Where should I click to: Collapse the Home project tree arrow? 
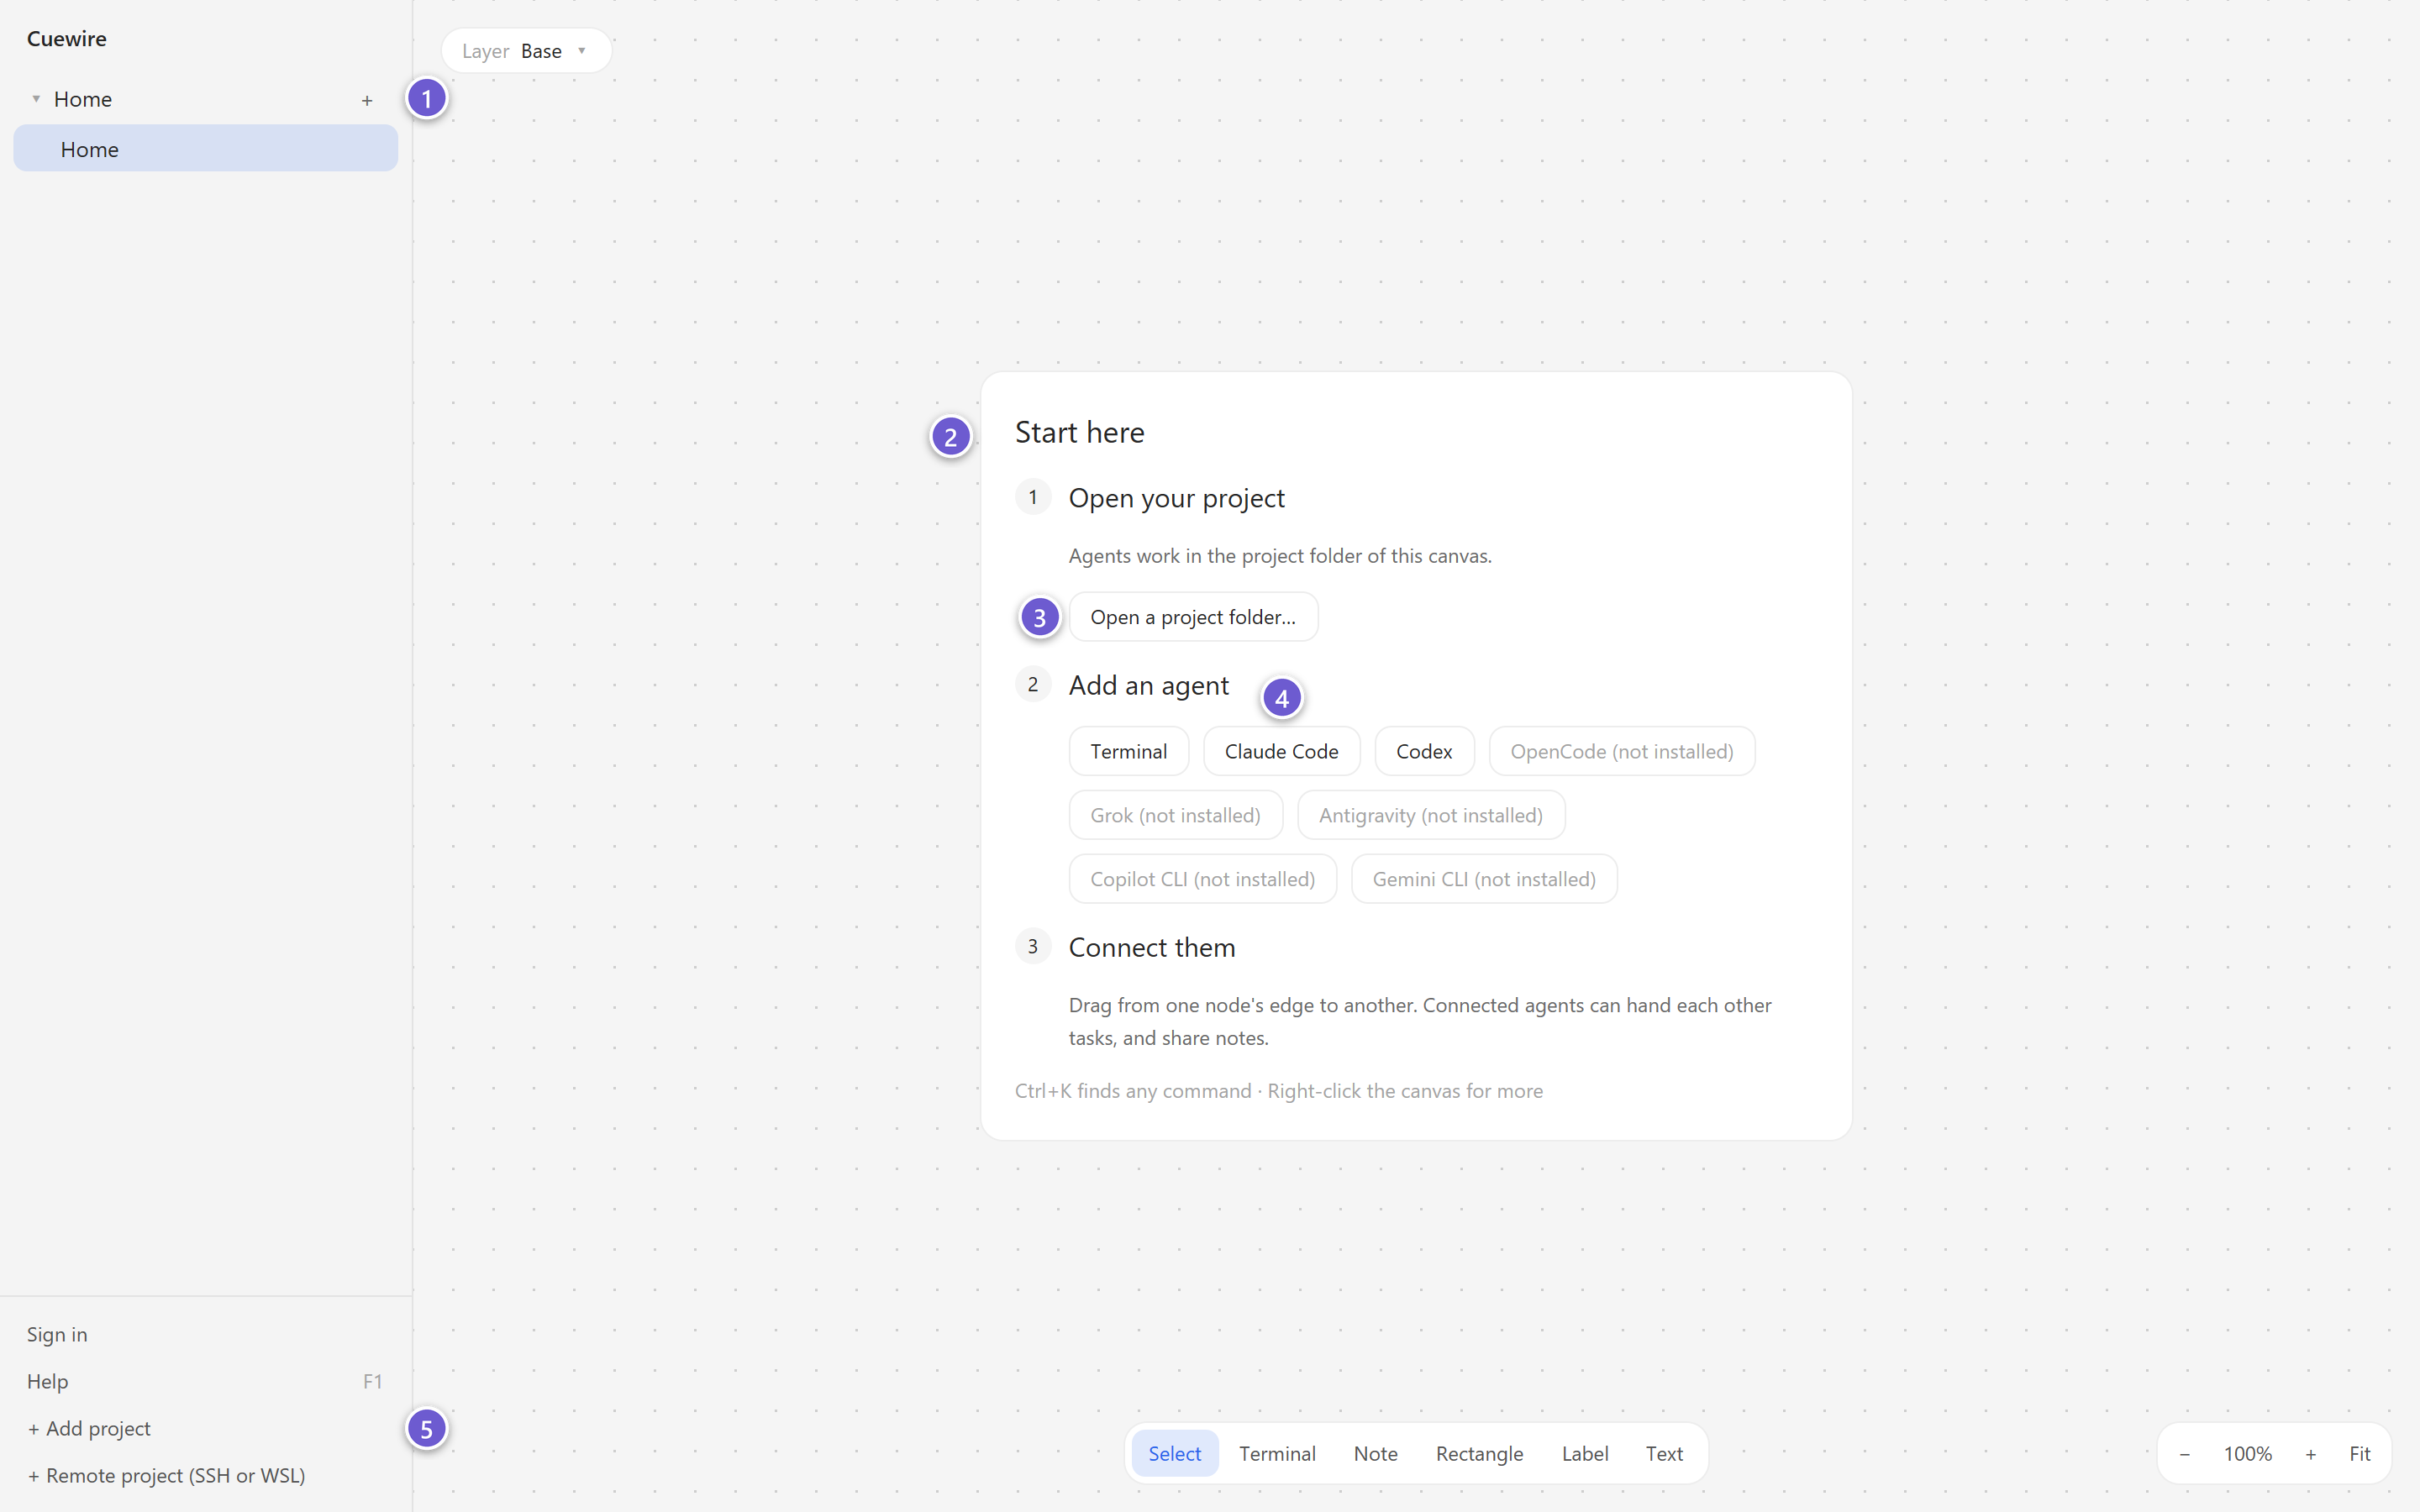pos(36,99)
